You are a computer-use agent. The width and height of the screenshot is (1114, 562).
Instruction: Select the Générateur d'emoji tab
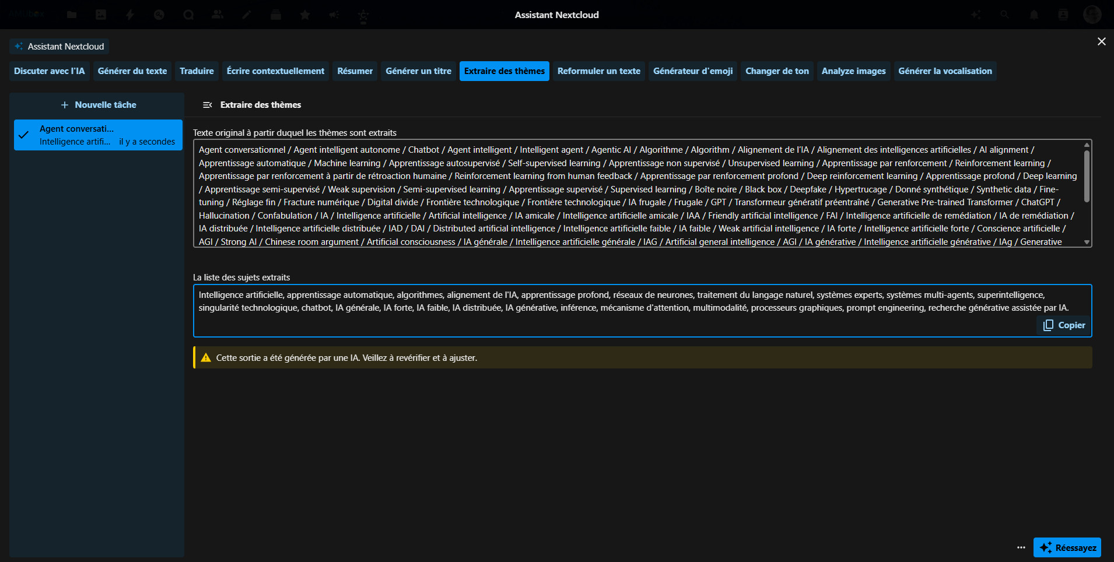[692, 71]
